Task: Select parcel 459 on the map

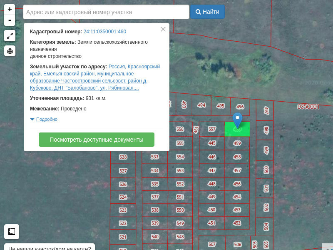Action: click(x=237, y=143)
